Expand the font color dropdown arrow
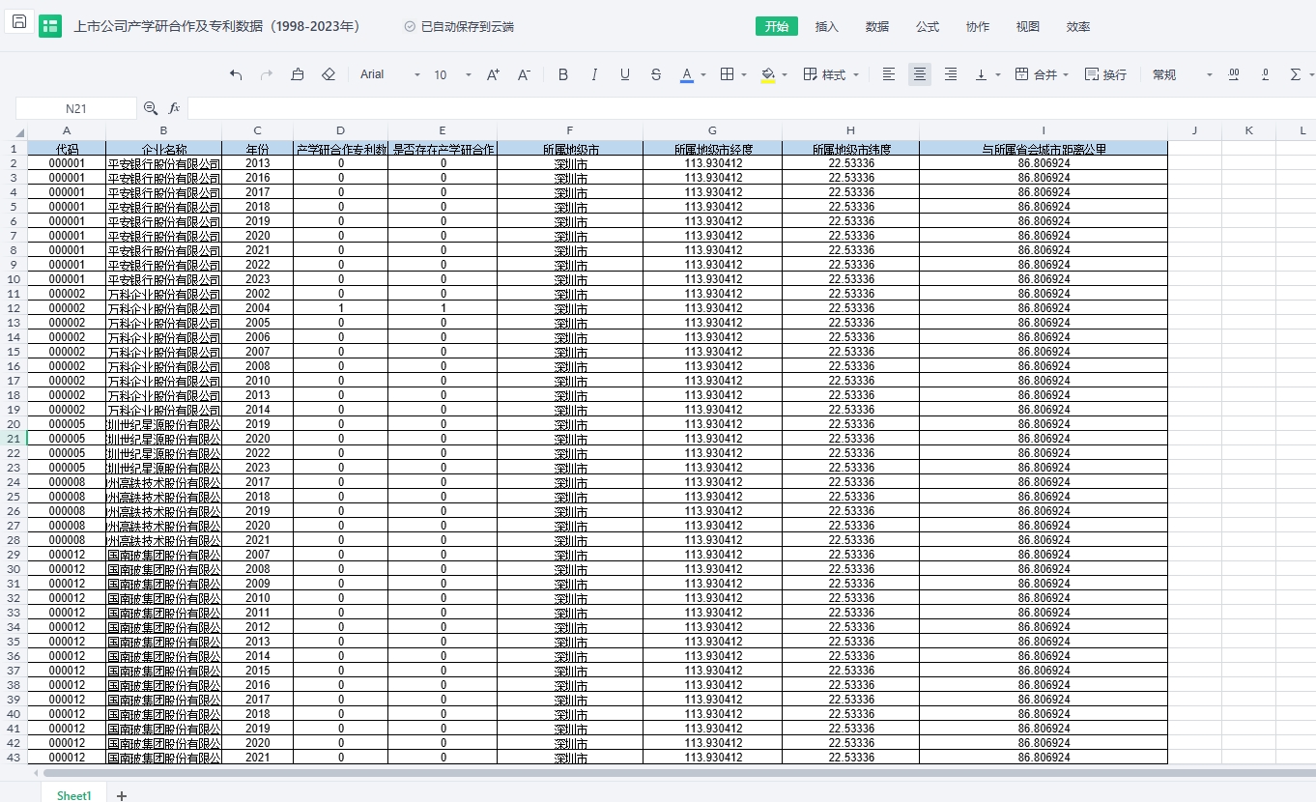Viewport: 1316px width, 802px height. click(x=703, y=74)
